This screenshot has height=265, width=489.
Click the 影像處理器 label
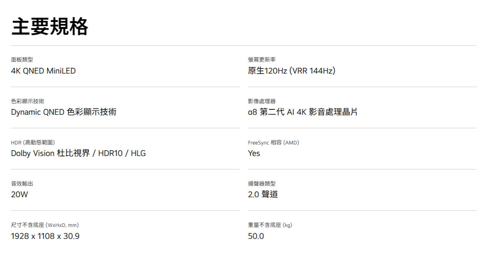coord(262,101)
